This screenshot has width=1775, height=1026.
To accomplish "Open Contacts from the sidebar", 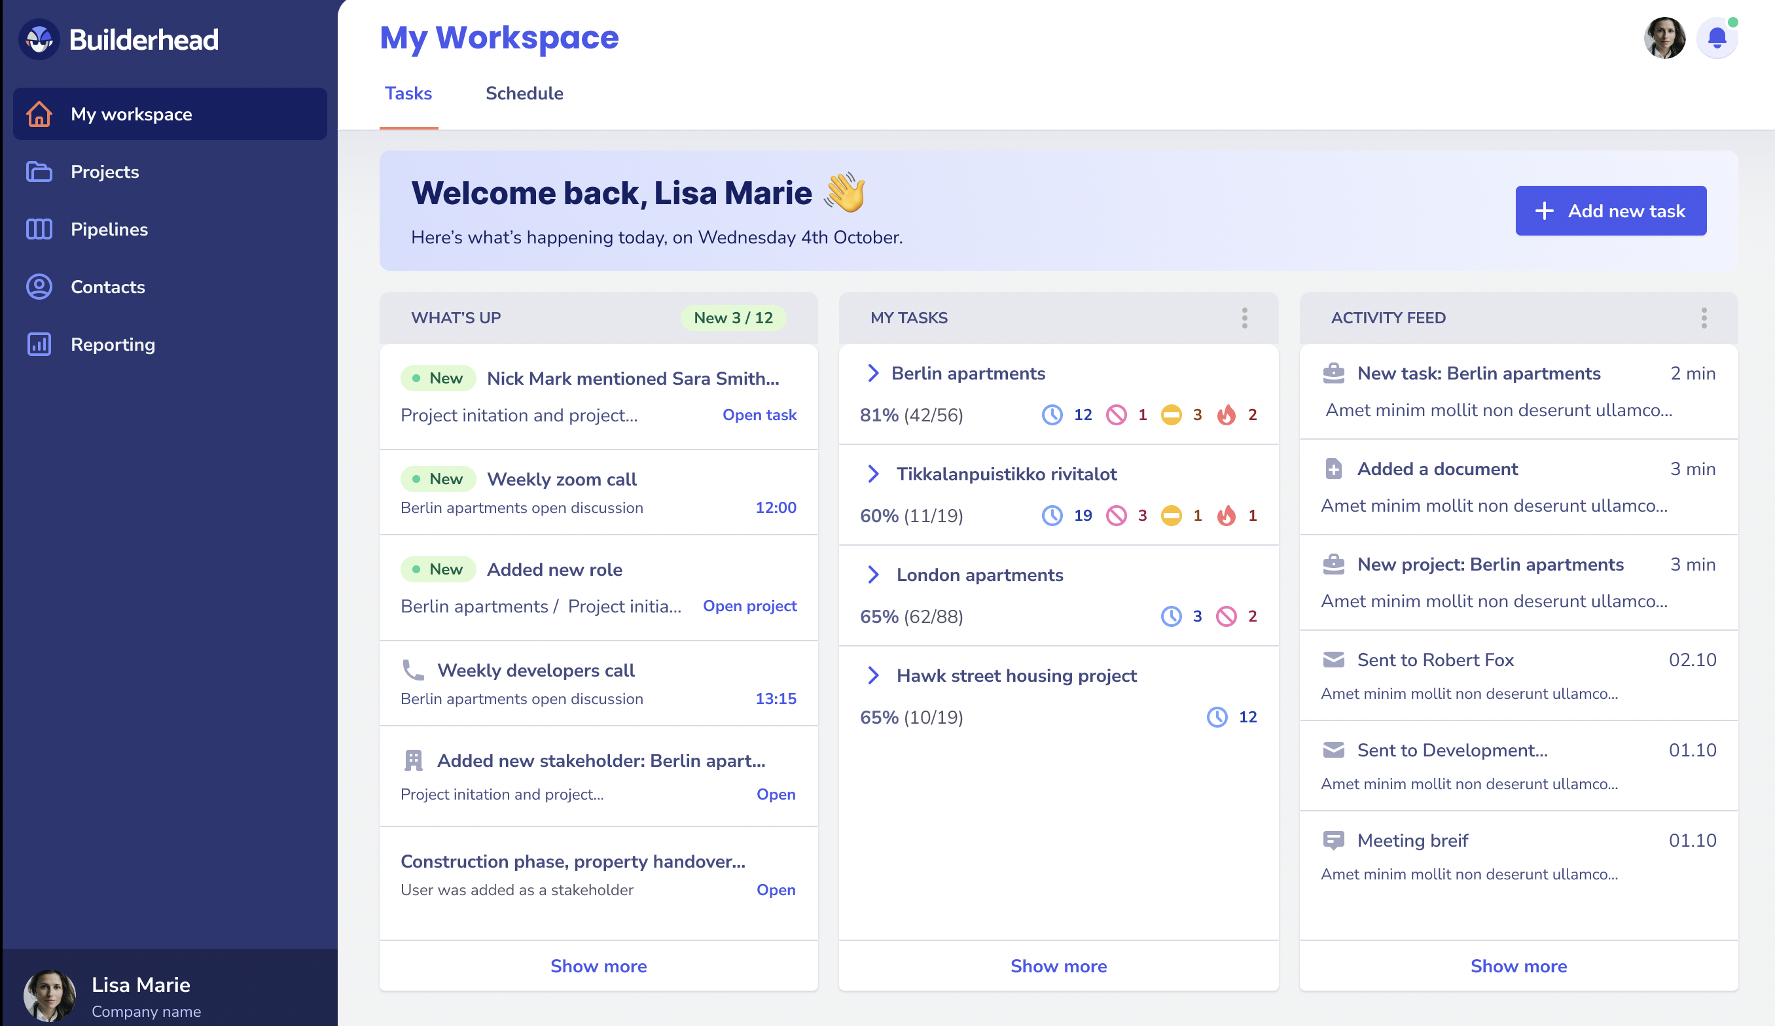I will click(107, 287).
